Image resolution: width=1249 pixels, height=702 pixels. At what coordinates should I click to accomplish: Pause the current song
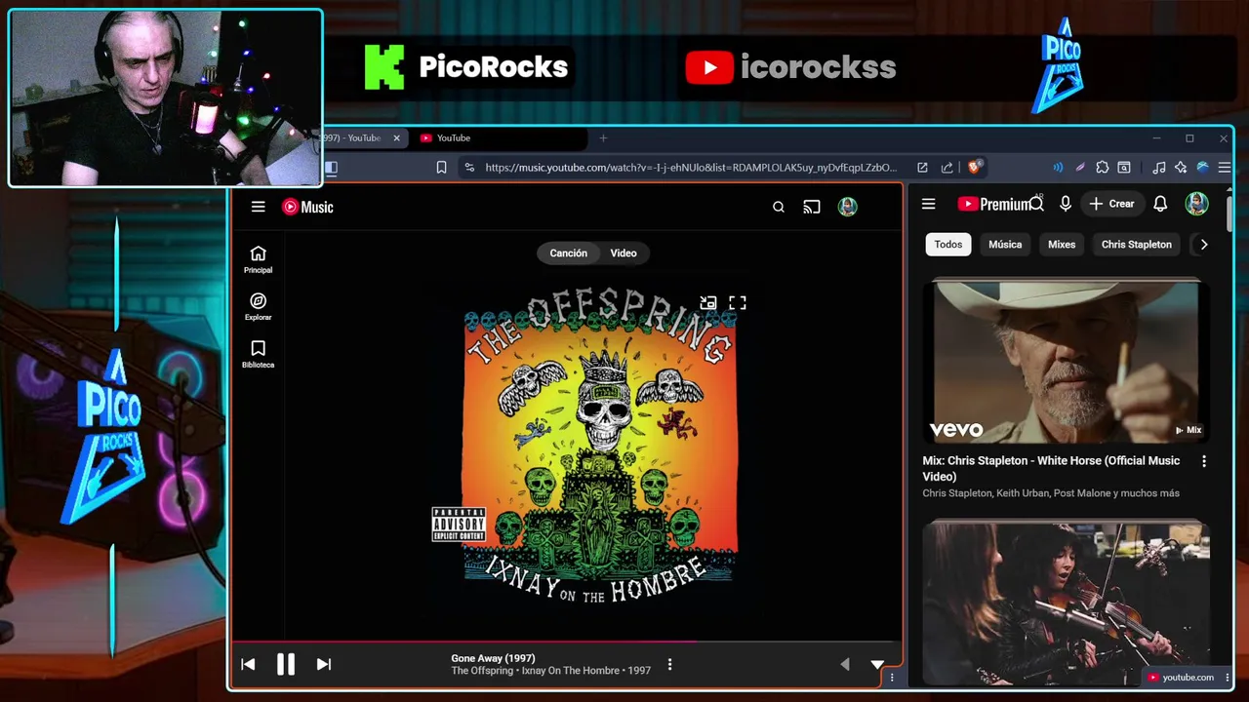coord(285,664)
